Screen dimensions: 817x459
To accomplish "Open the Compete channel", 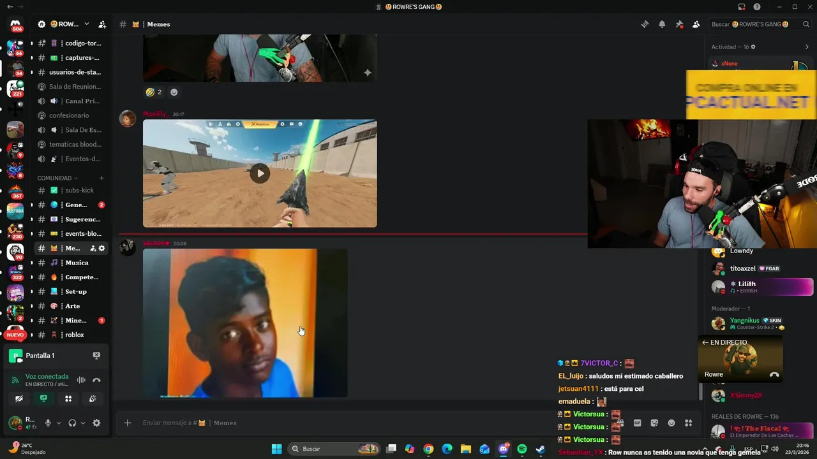I will coord(71,277).
